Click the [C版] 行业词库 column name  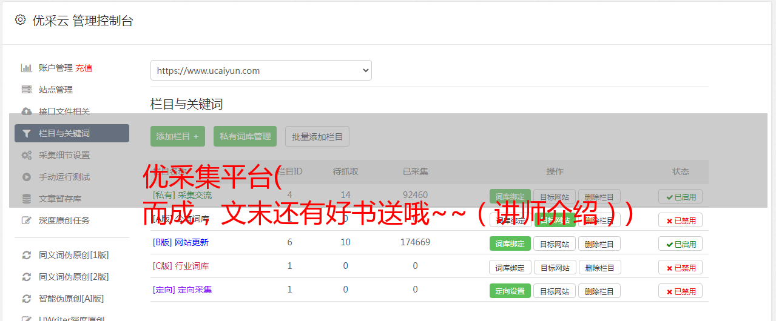click(x=181, y=266)
